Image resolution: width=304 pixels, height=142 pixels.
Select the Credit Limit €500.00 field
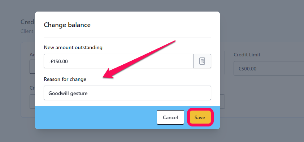pyautogui.click(x=269, y=69)
